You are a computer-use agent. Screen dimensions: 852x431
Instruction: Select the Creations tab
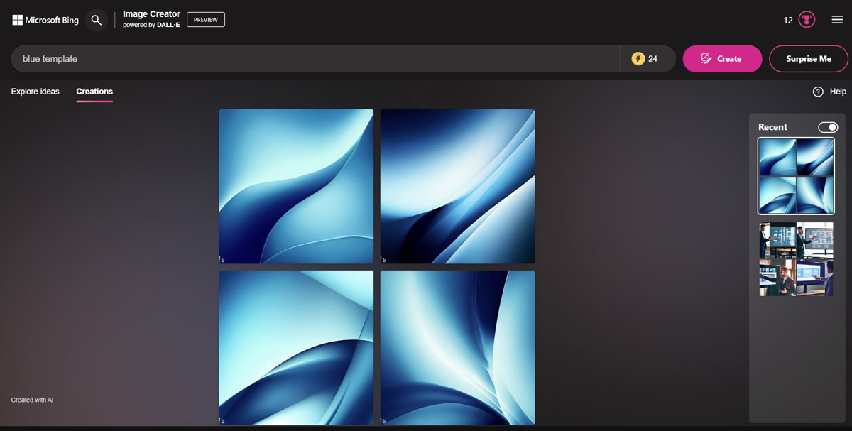(94, 92)
